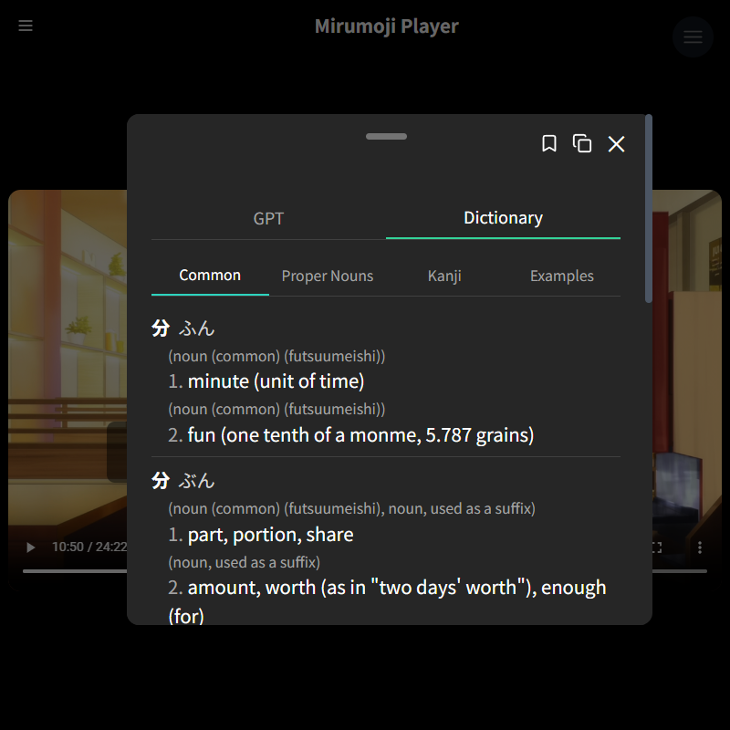
Task: Bookmark this dictionary entry
Action: [549, 143]
